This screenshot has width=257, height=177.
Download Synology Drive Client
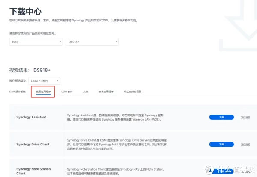click(x=221, y=144)
